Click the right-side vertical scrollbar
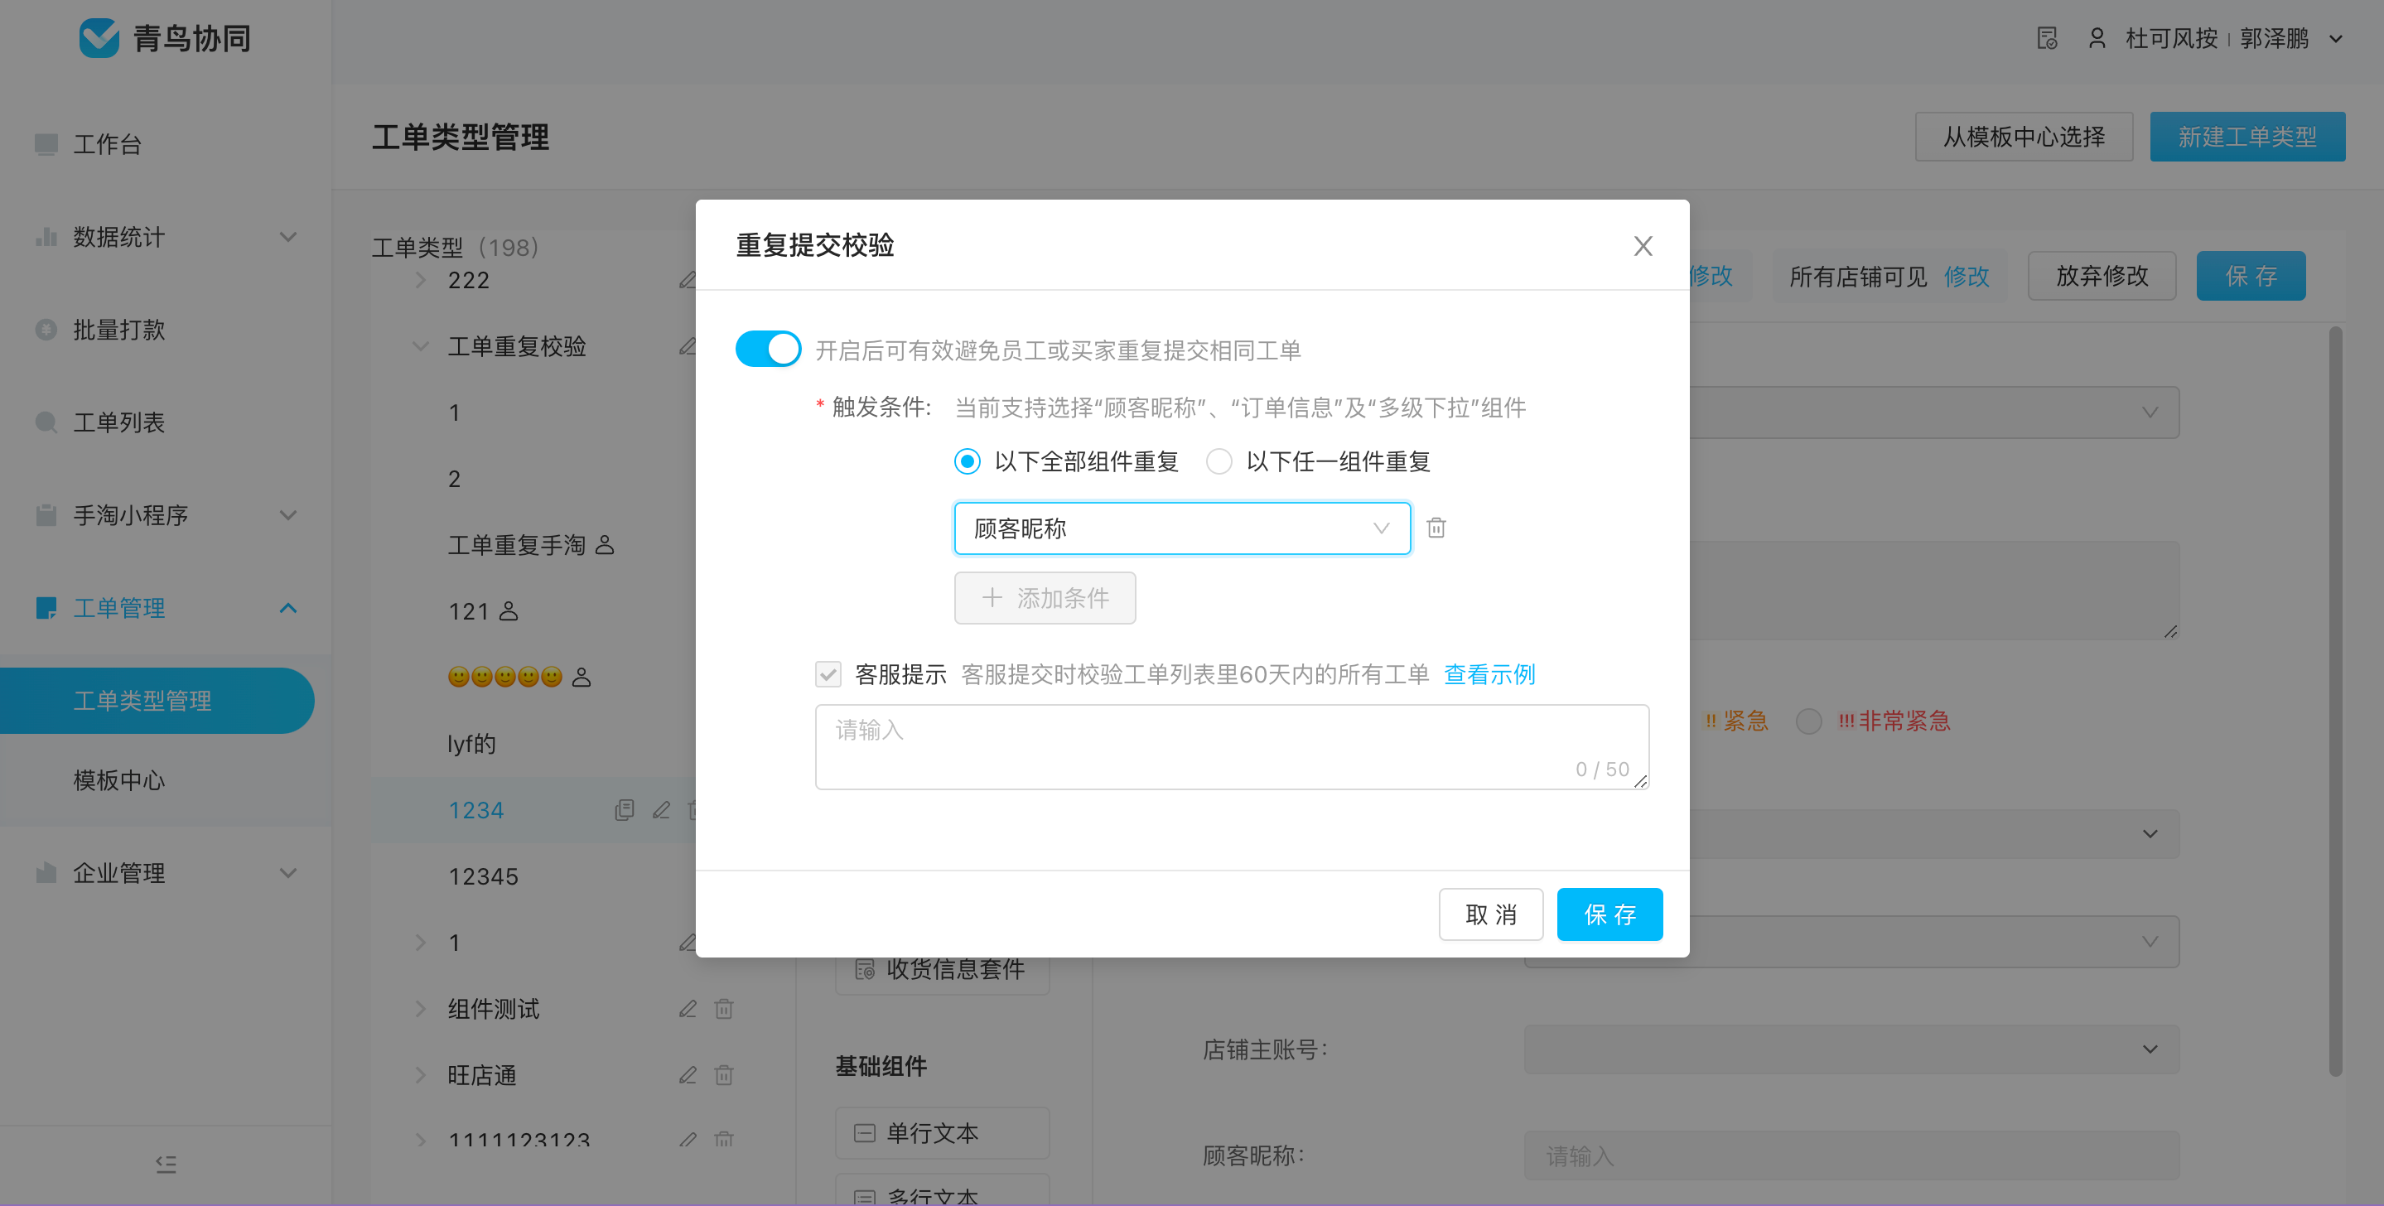2384x1206 pixels. 2335,701
